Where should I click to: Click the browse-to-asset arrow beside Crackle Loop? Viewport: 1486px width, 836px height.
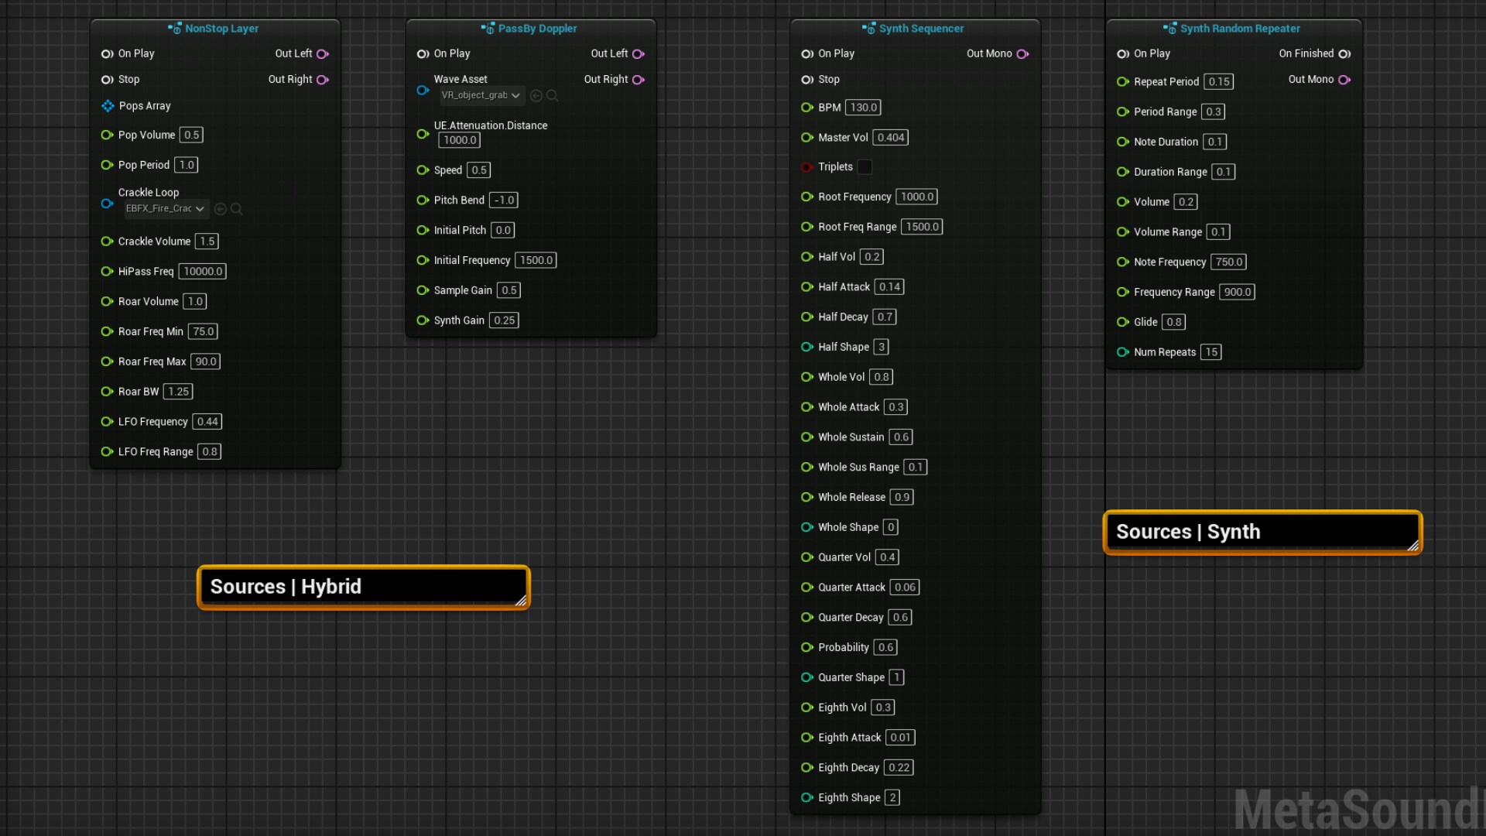click(220, 208)
